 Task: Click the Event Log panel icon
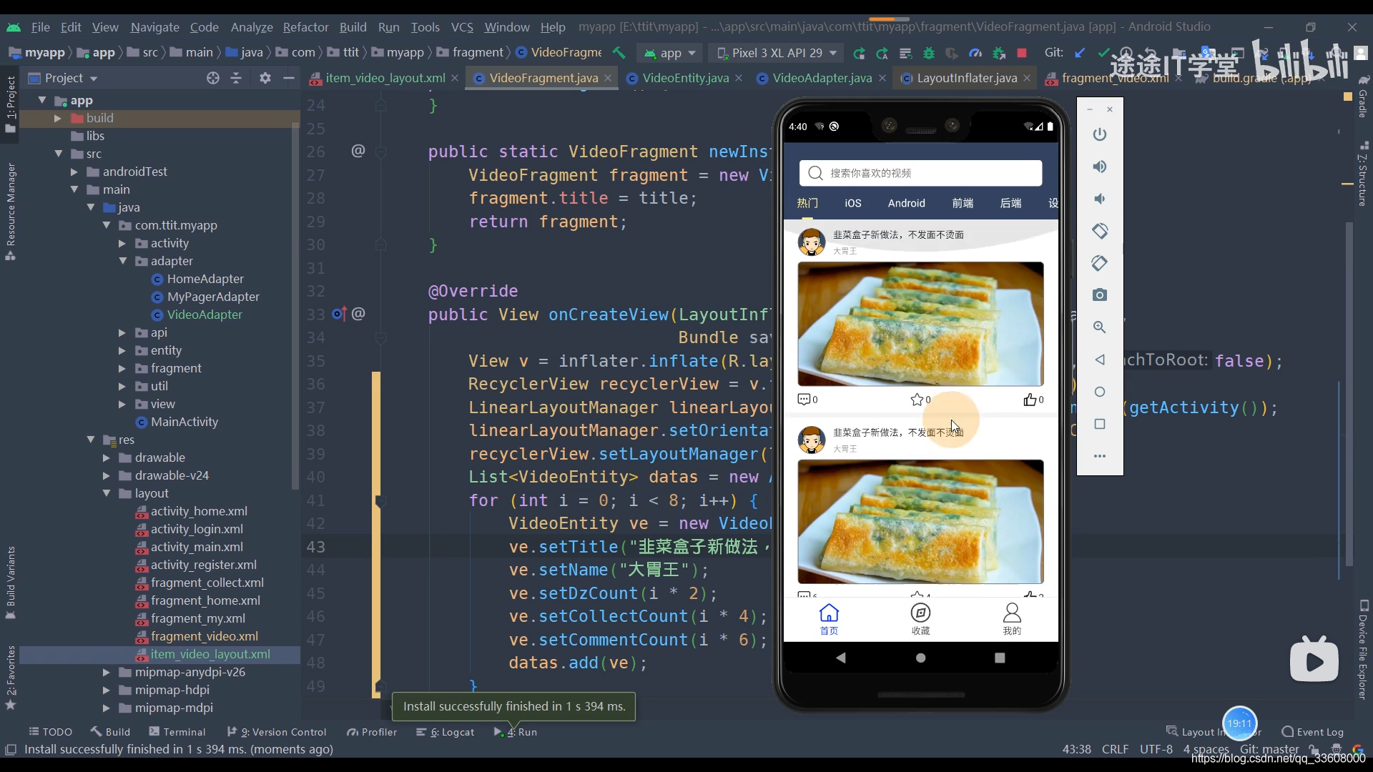point(1284,731)
